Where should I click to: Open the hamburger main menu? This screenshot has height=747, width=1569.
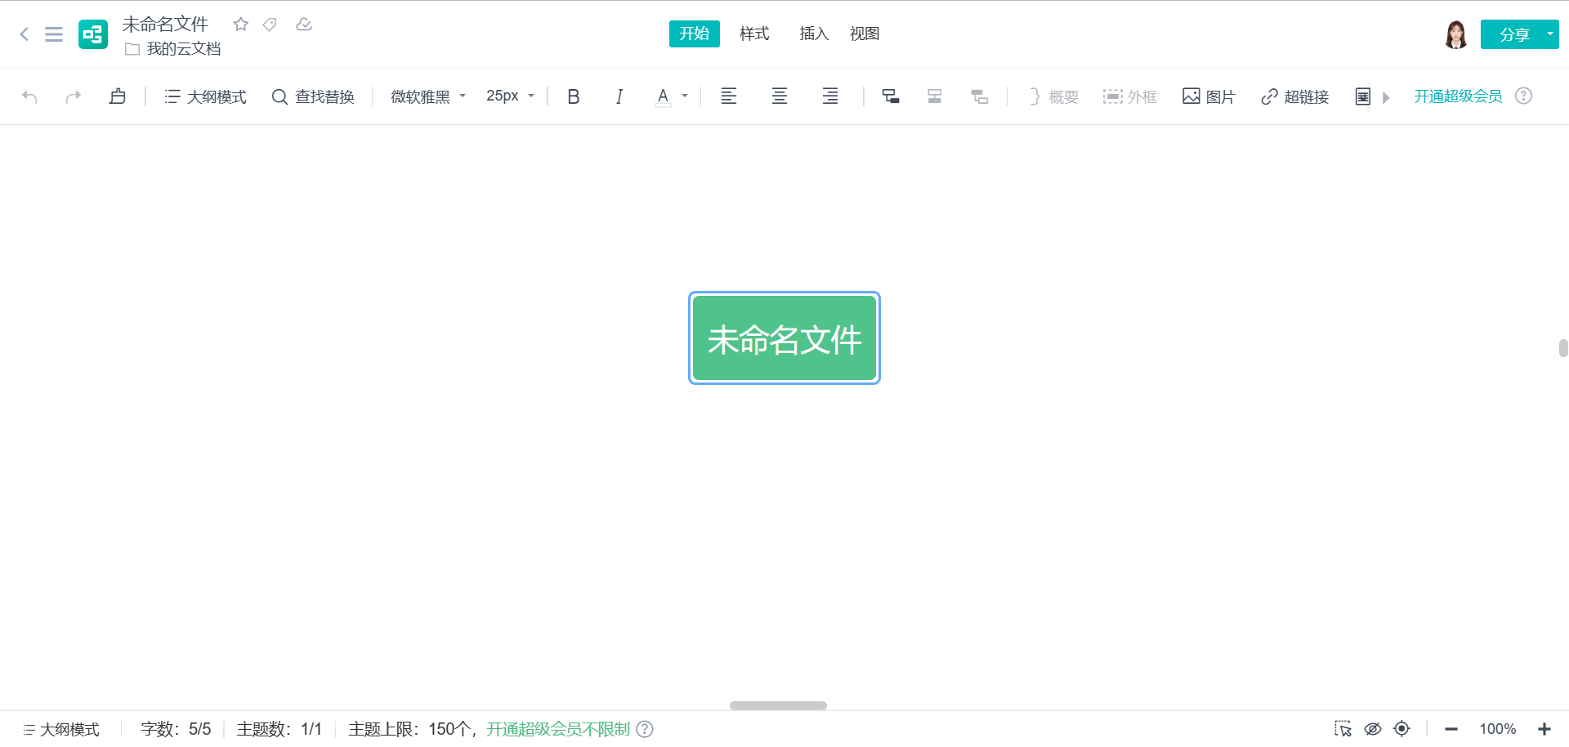(54, 34)
